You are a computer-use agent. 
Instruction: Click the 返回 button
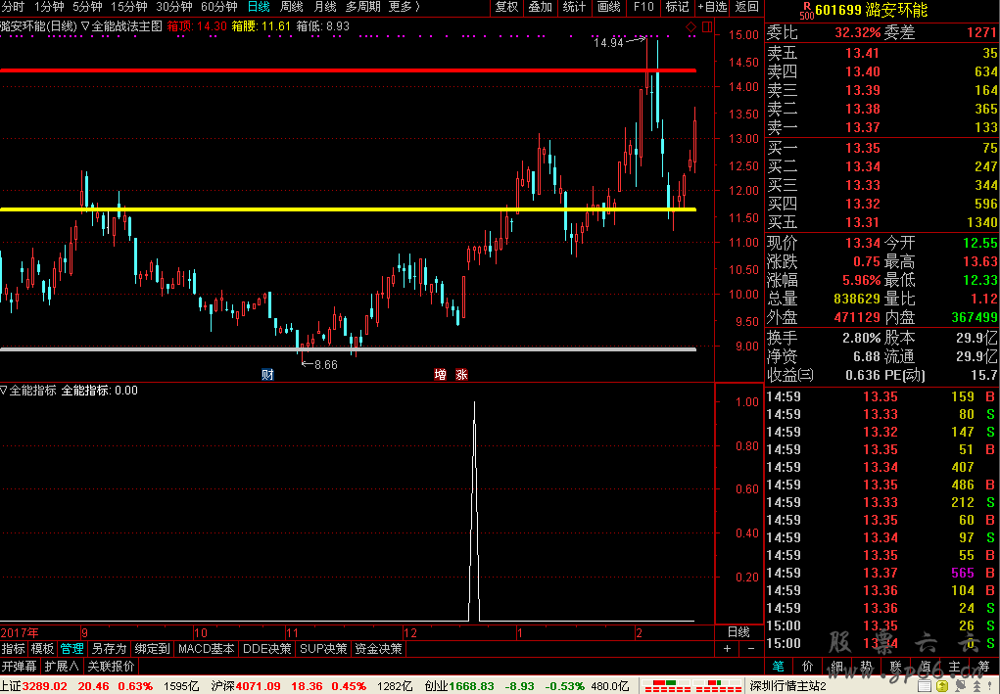pyautogui.click(x=746, y=7)
